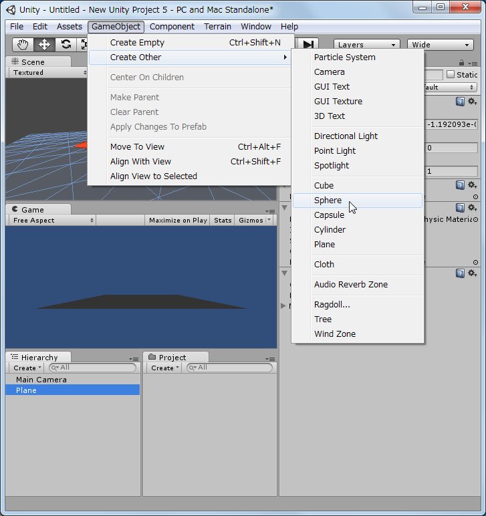
Task: Click the Project panel search field
Action: click(x=231, y=368)
